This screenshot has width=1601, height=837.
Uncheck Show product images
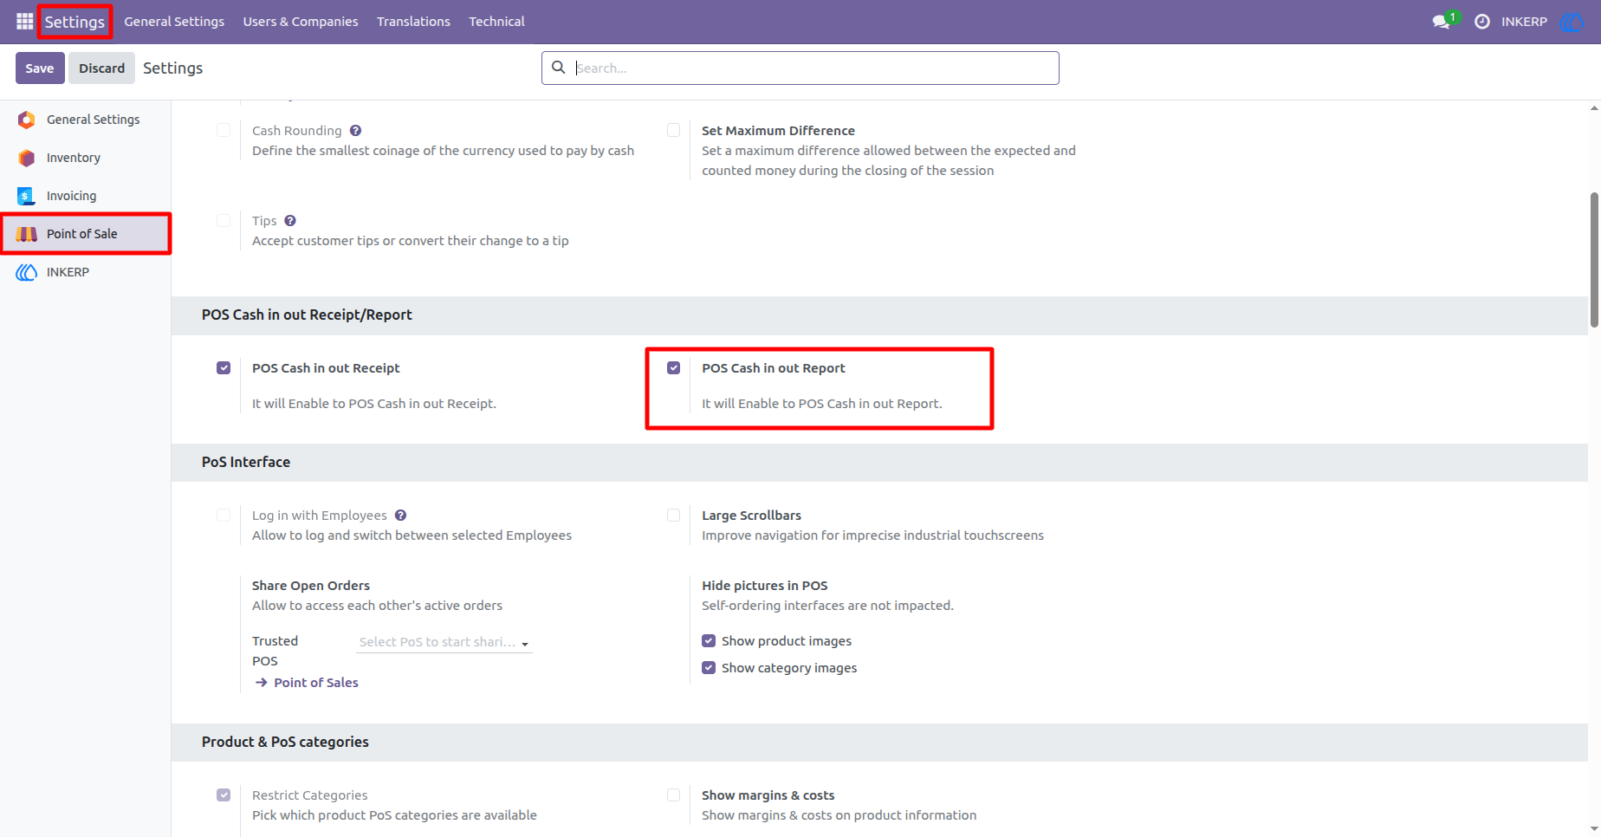click(x=709, y=641)
